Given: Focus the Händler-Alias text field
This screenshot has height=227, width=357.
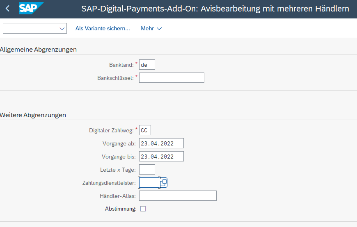Looking at the screenshot, I should pyautogui.click(x=178, y=196).
